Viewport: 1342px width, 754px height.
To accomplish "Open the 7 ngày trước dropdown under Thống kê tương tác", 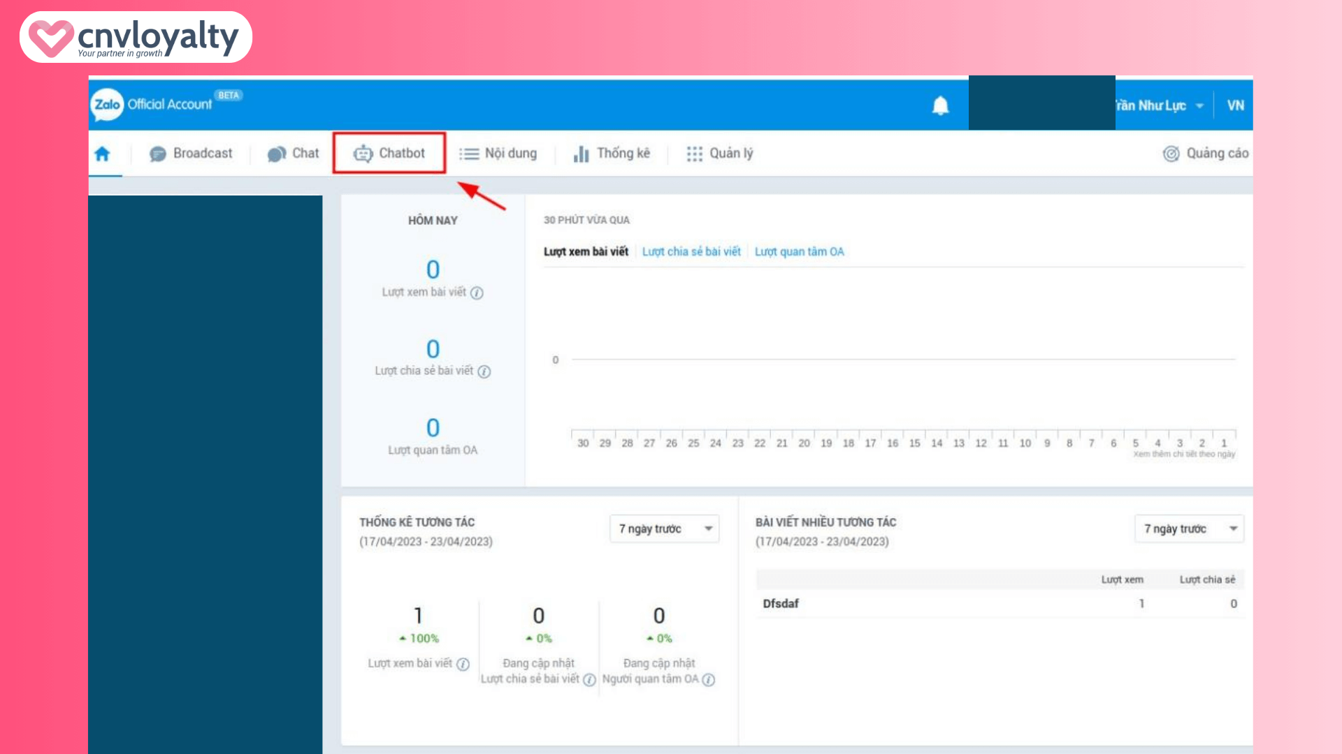I will [663, 528].
